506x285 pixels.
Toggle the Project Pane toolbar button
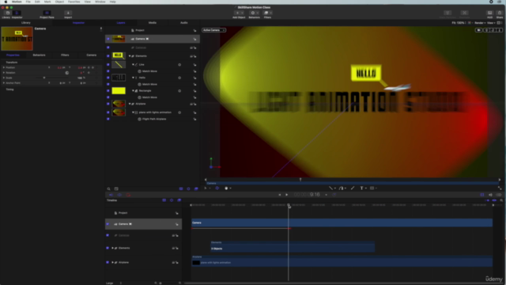(47, 13)
